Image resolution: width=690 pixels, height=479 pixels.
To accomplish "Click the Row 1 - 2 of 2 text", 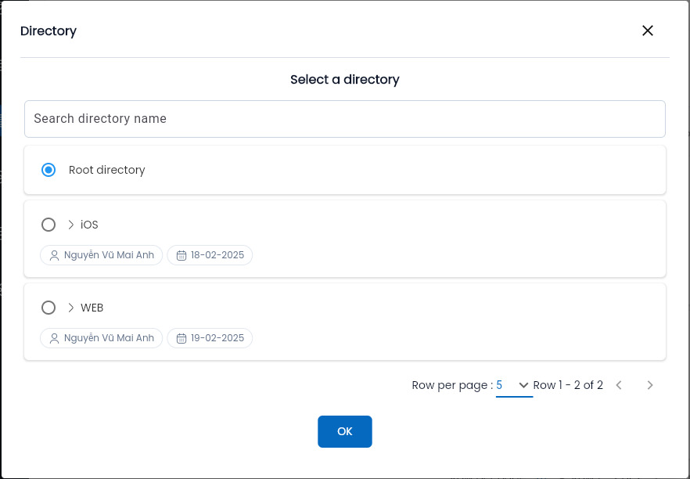I will pyautogui.click(x=568, y=385).
